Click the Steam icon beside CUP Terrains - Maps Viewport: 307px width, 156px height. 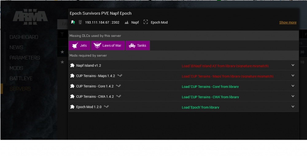120,76
